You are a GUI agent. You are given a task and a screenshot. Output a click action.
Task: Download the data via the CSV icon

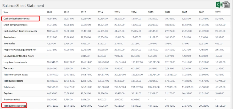click(x=227, y=4)
